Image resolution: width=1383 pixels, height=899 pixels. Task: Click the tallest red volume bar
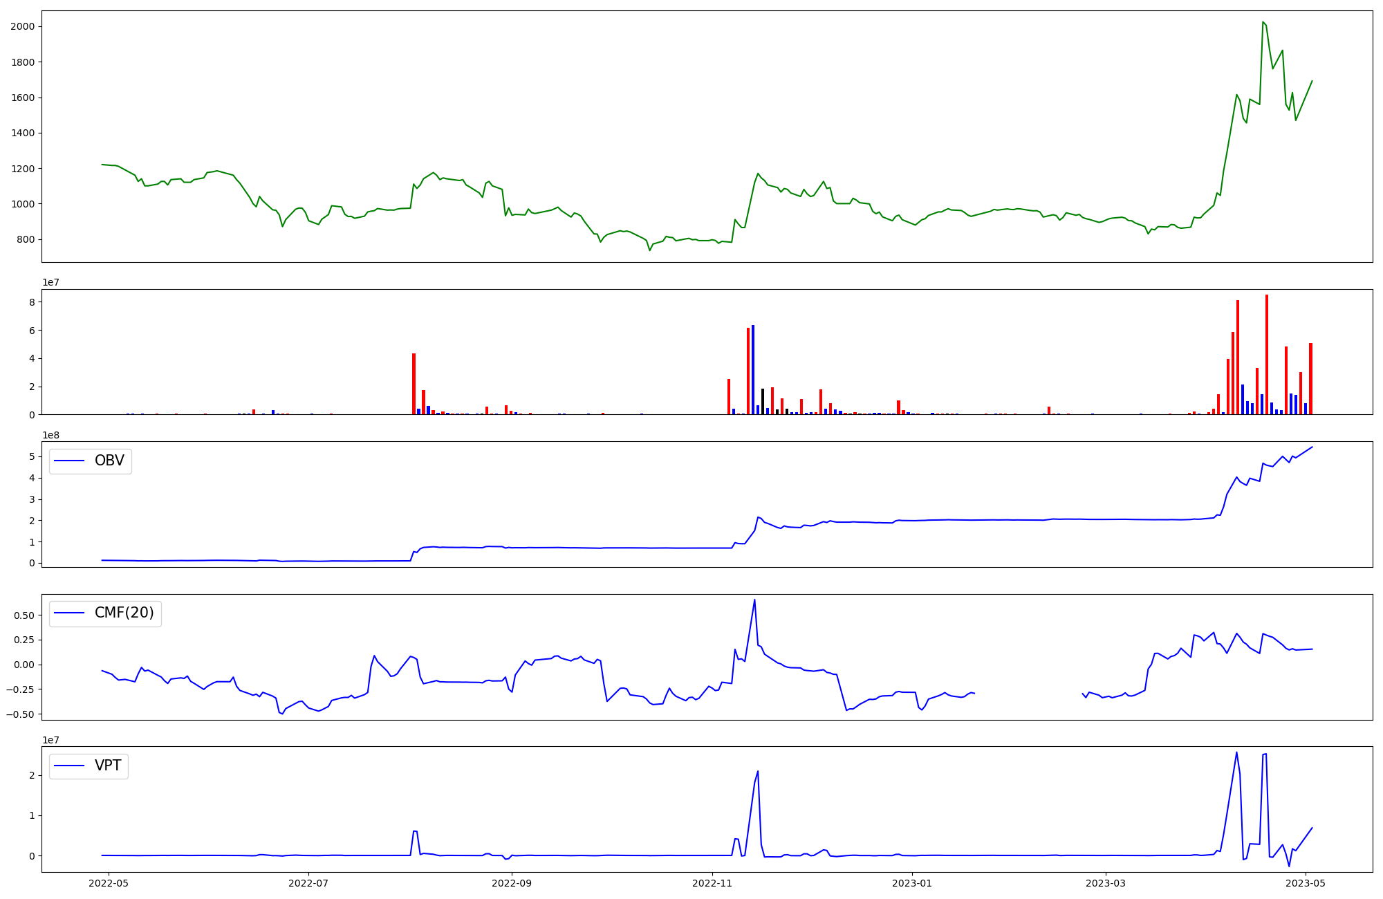1267,354
